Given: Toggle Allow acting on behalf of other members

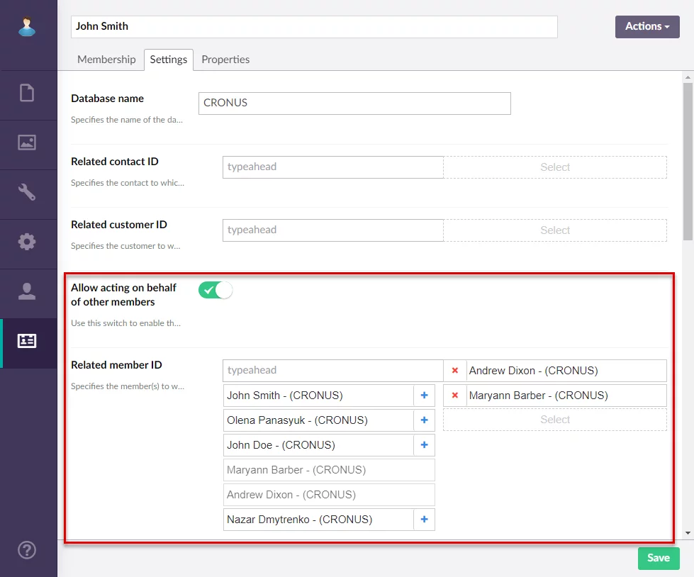Looking at the screenshot, I should click(216, 290).
